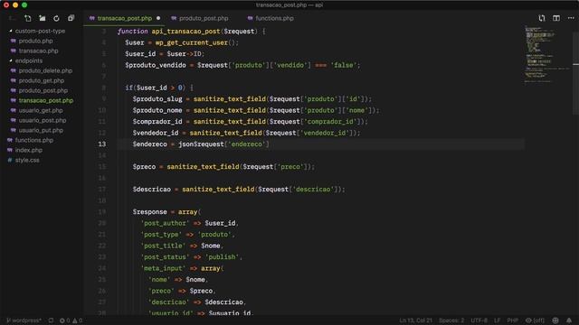Open usuario_get.php in the file tree
Screen dimensions: 579x325
pos(41,110)
